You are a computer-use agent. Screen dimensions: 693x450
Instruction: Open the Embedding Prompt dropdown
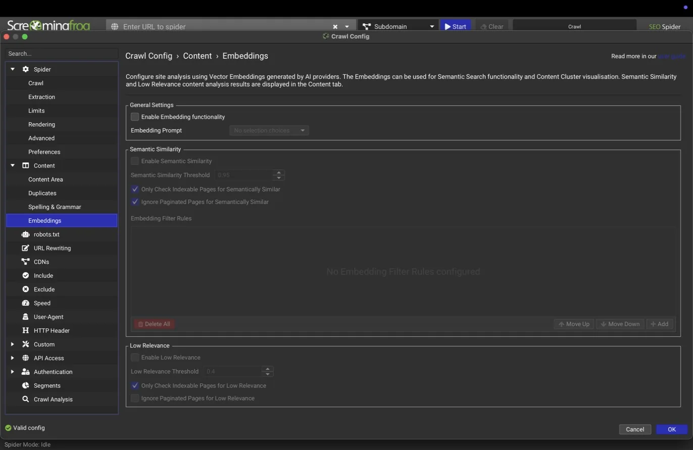269,130
